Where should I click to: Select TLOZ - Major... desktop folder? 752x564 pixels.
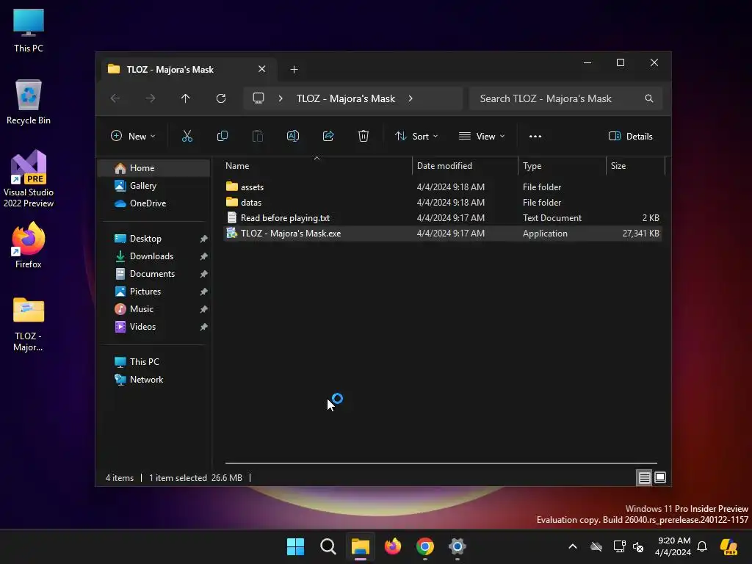(x=29, y=325)
